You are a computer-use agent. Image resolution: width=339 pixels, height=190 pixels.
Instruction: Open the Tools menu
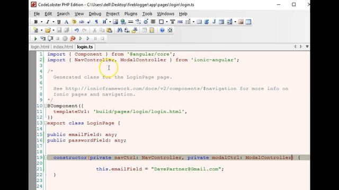click(x=147, y=14)
